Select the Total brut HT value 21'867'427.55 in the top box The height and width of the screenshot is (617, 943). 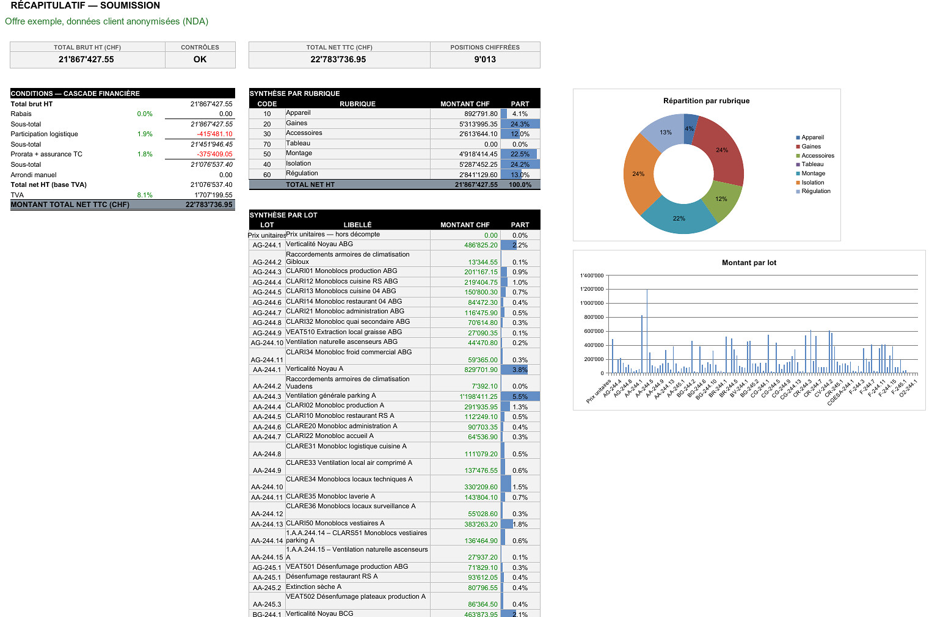click(x=86, y=59)
